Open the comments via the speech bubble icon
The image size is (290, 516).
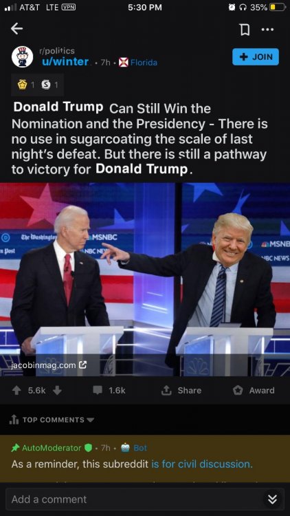tap(98, 390)
